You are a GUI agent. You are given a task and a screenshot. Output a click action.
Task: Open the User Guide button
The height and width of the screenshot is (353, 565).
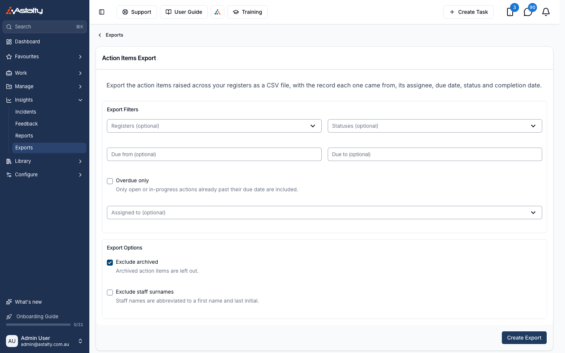(x=184, y=12)
